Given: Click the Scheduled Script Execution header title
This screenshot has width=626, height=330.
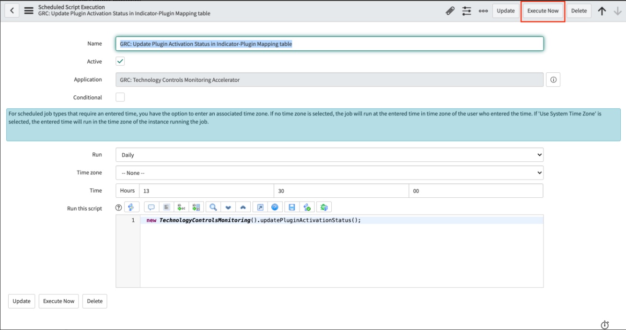Looking at the screenshot, I should point(71,7).
